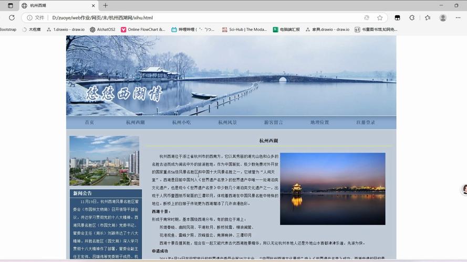467x262 pixels.
Task: Open browser extensions menu
Action: pyautogui.click(x=412, y=18)
